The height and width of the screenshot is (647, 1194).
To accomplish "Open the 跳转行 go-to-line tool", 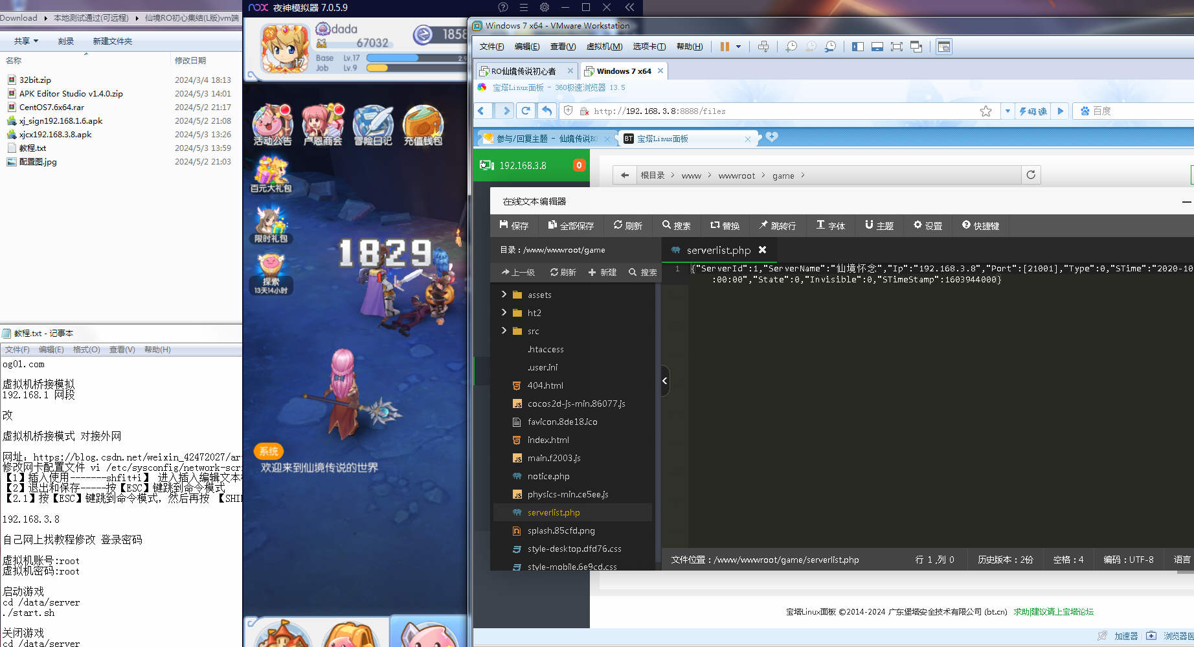I will 777,225.
